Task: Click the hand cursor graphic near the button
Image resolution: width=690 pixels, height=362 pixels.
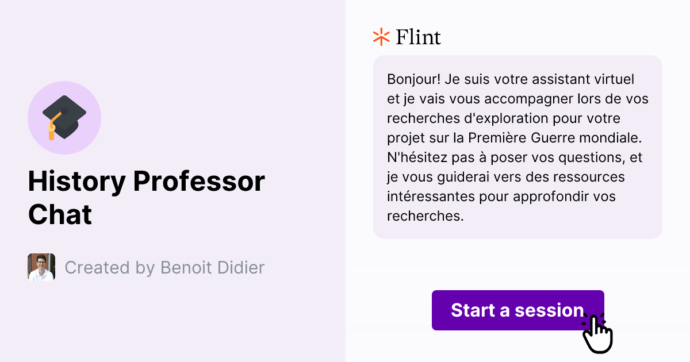Action: [x=598, y=333]
